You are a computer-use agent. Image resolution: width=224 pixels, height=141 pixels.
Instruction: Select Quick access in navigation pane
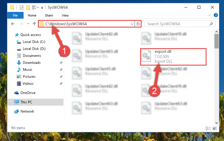tap(31, 35)
